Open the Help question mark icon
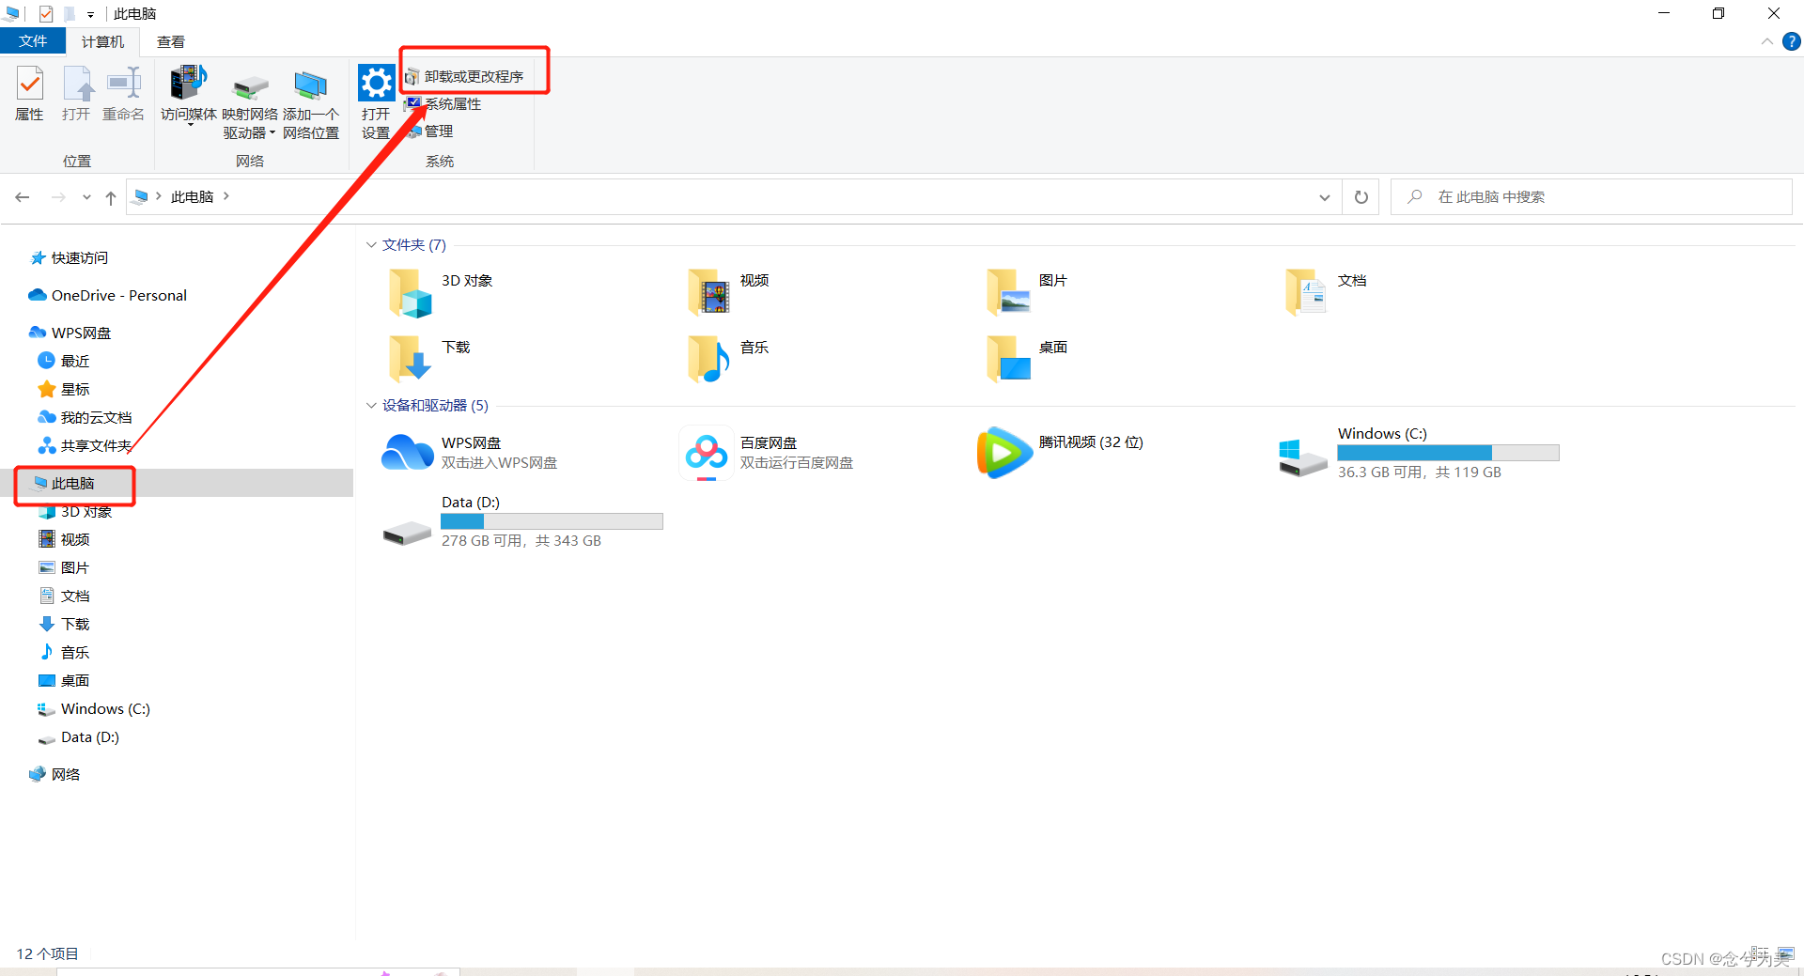Viewport: 1804px width, 976px height. click(x=1792, y=41)
